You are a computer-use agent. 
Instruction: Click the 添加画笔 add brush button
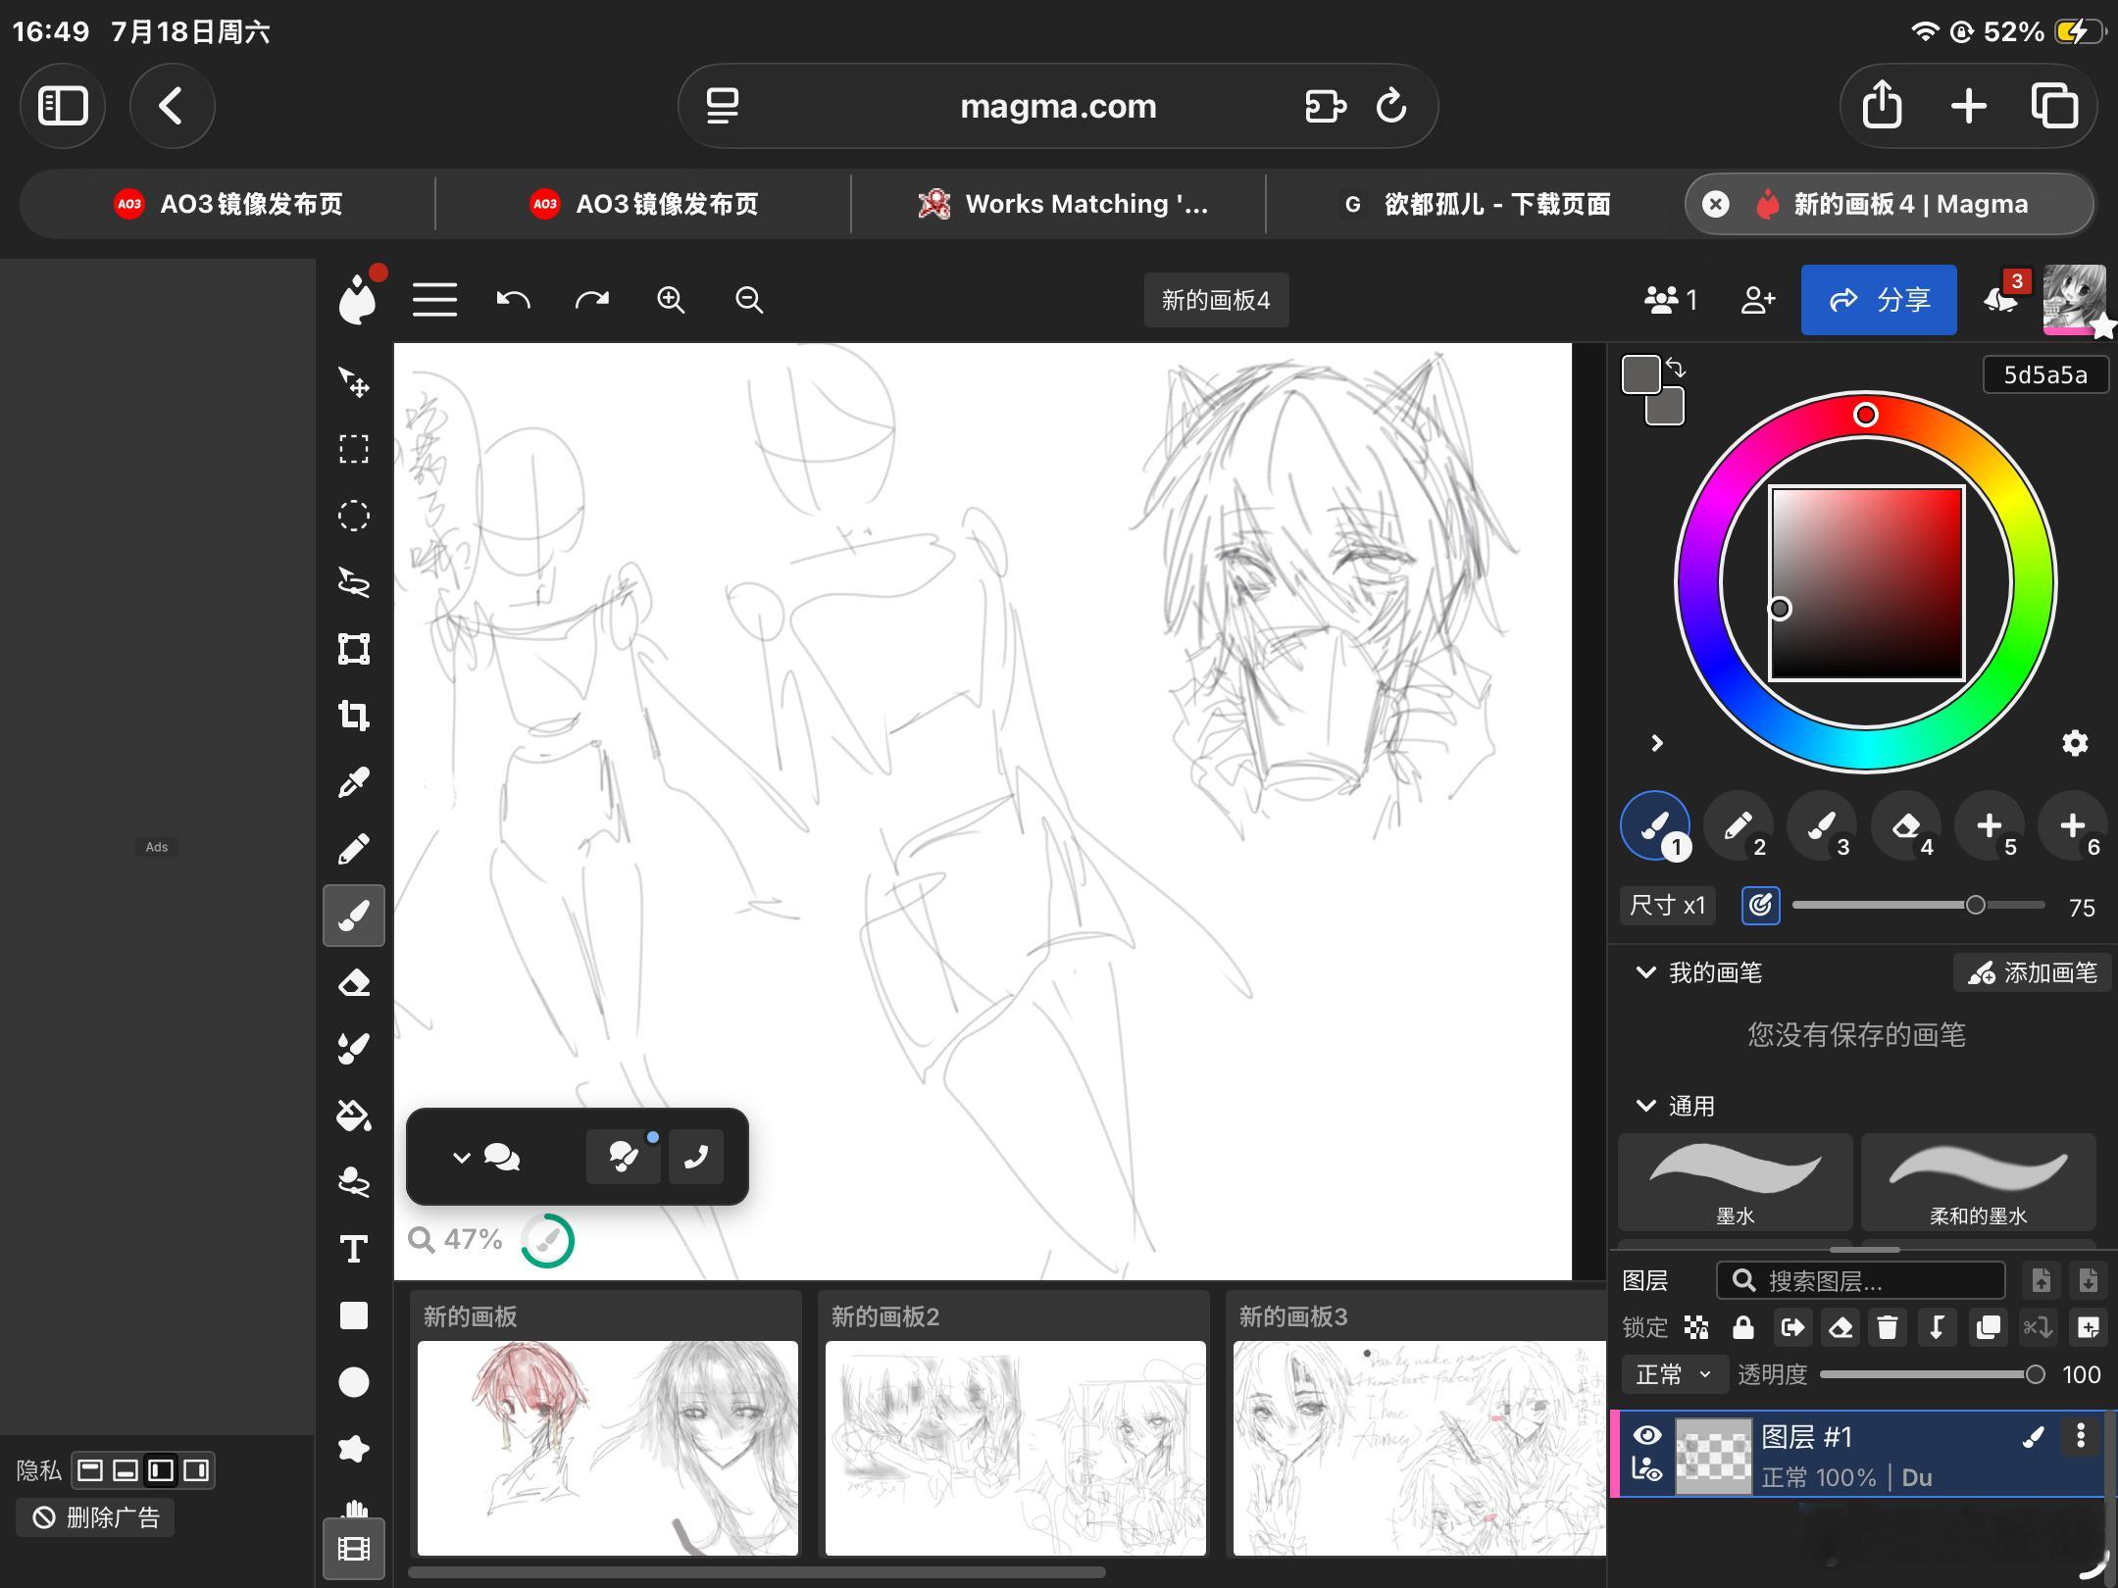point(2032,972)
